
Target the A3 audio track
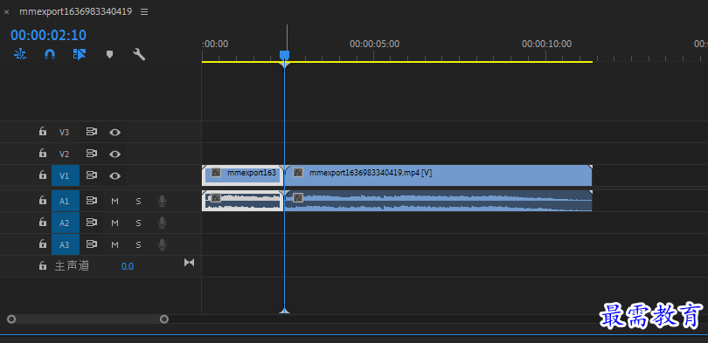click(65, 244)
